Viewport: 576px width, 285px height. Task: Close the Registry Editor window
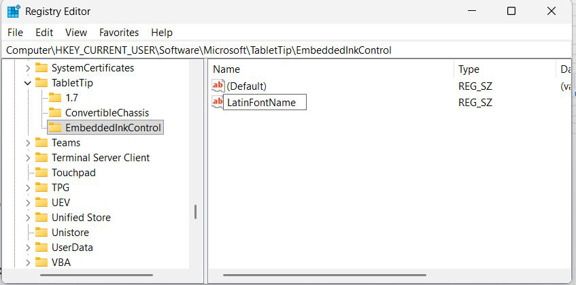click(x=551, y=12)
